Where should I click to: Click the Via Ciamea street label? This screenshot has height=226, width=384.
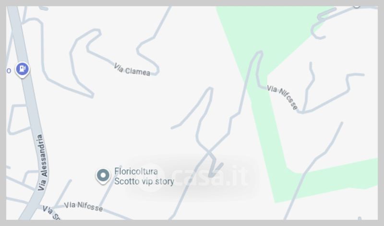coord(132,70)
